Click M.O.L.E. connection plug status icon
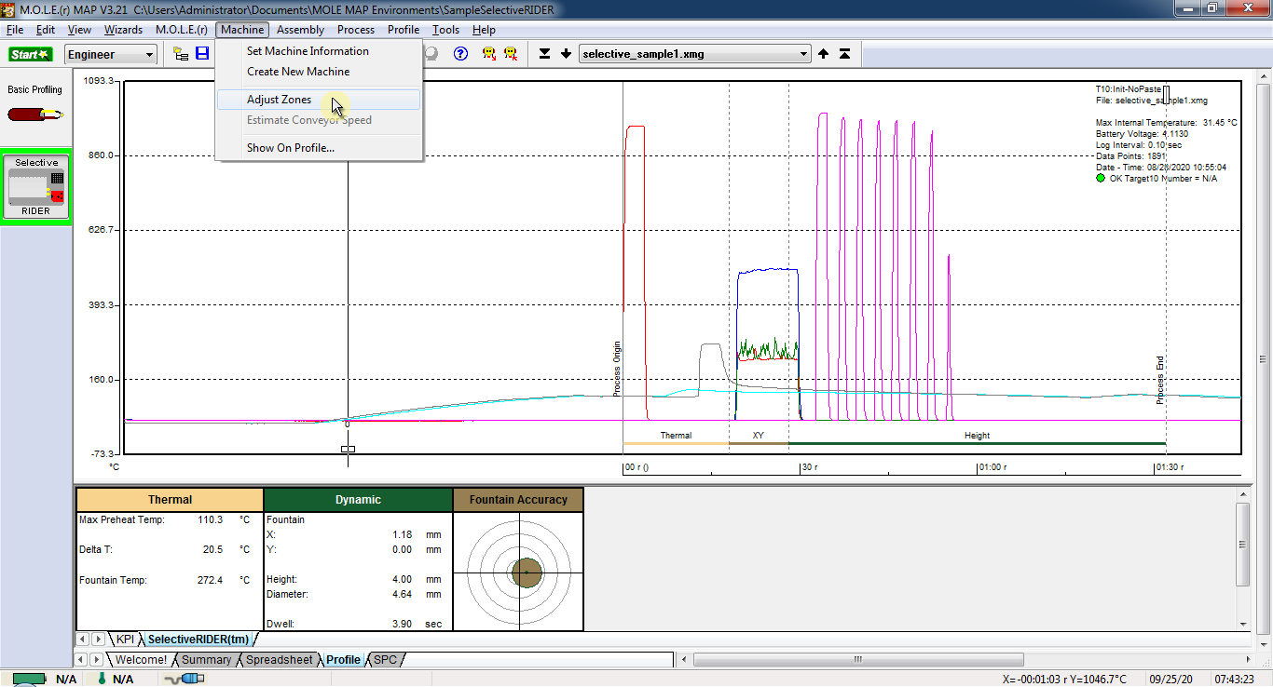 (185, 680)
